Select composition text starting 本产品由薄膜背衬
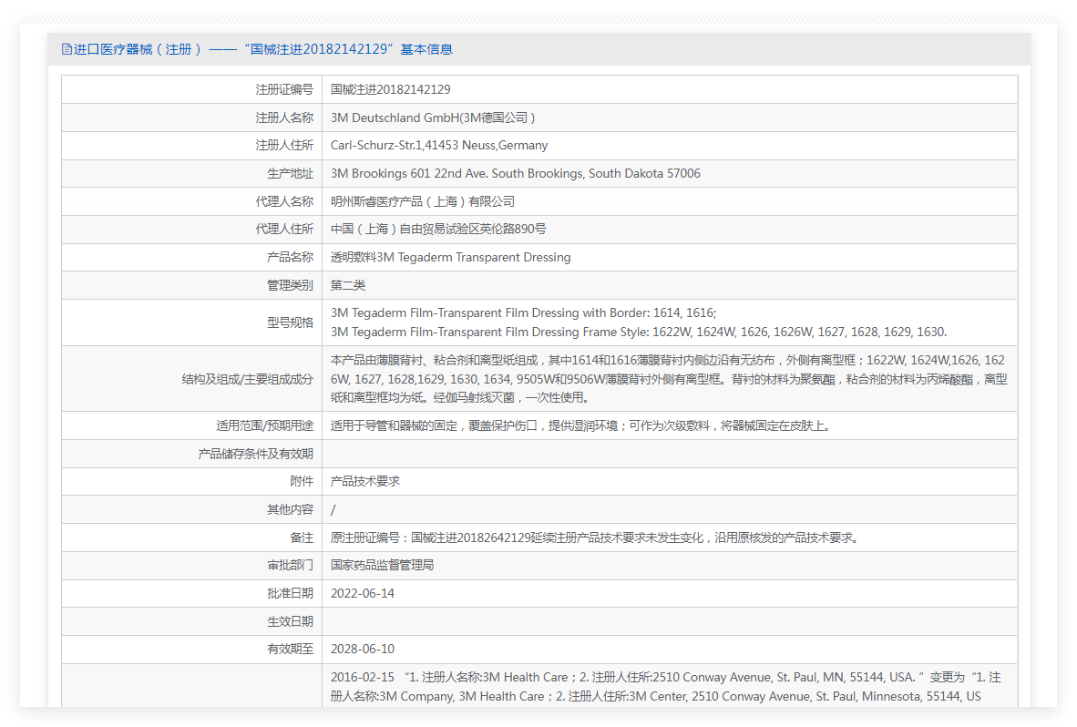This screenshot has height=727, width=1077. [669, 379]
